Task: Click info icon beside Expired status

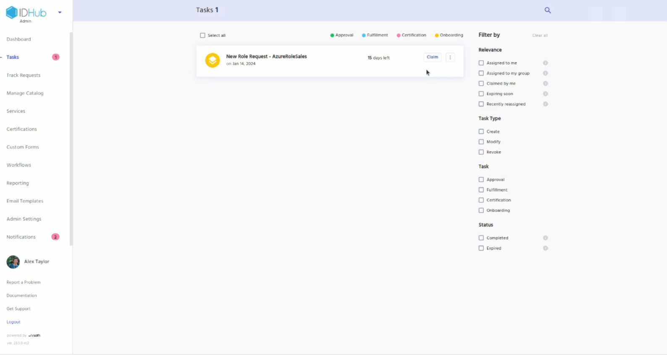Action: [x=545, y=248]
